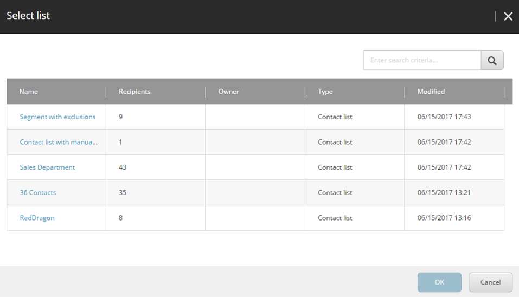Click the date 06/15/2017 13:16
This screenshot has width=519, height=297.
444,218
